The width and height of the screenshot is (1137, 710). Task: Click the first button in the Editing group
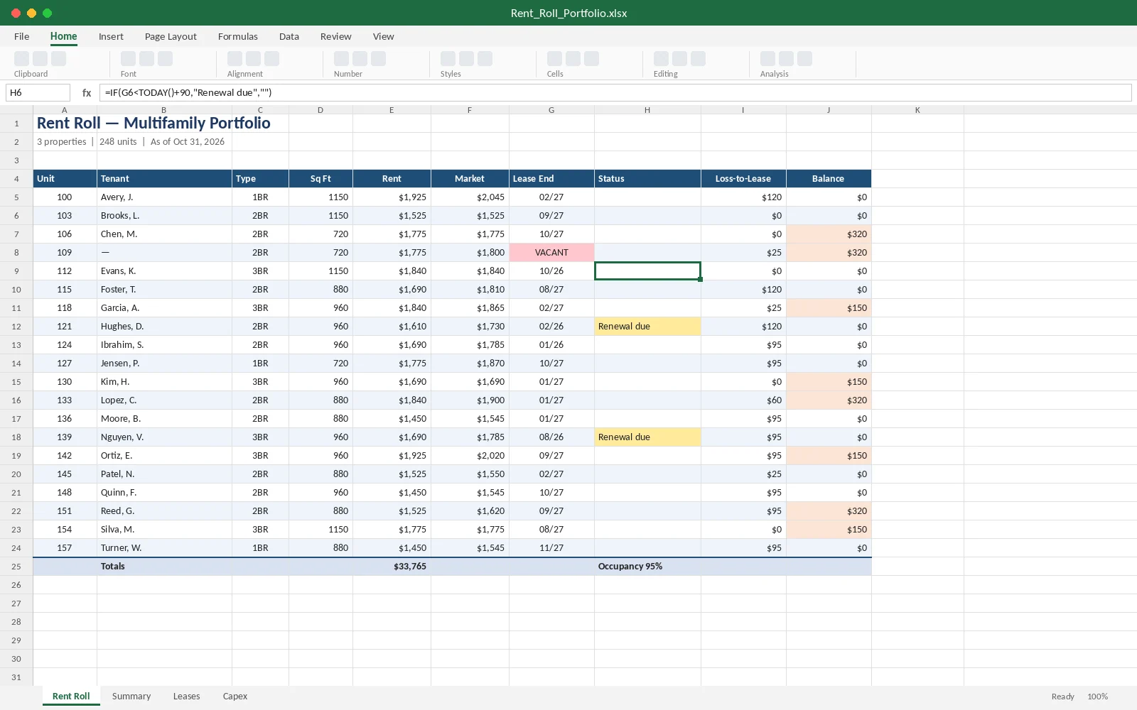[662, 59]
